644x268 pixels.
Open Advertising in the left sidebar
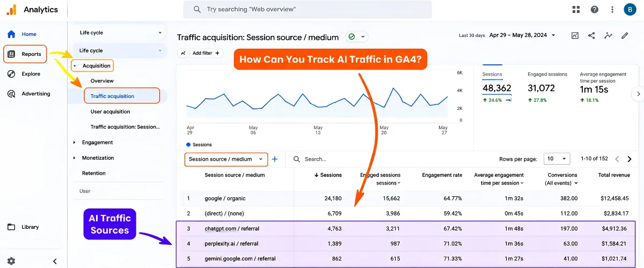click(29, 94)
